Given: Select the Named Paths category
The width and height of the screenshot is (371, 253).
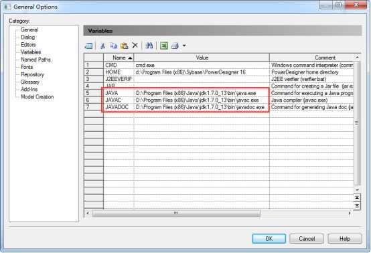Looking at the screenshot, I should (x=35, y=60).
